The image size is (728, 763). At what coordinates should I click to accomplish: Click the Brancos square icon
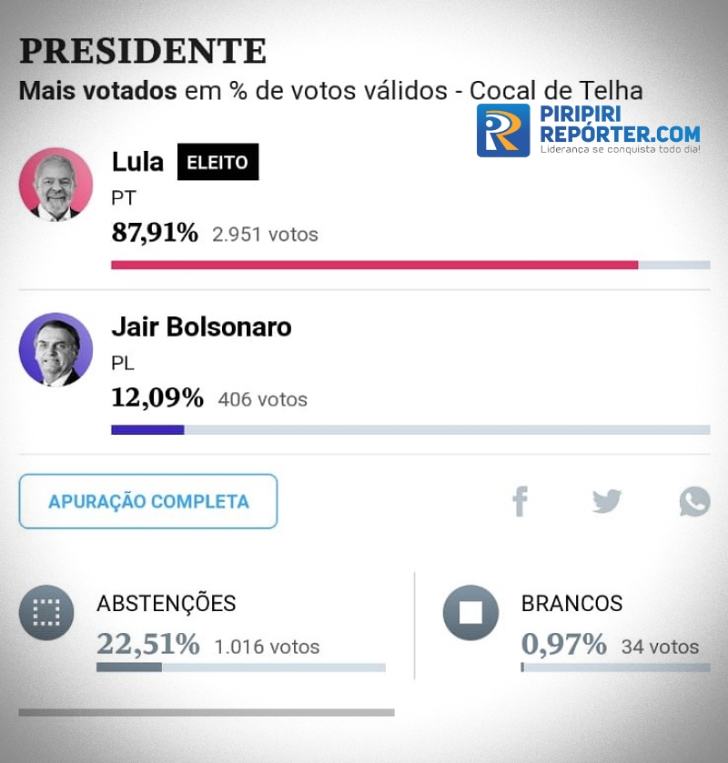(470, 612)
